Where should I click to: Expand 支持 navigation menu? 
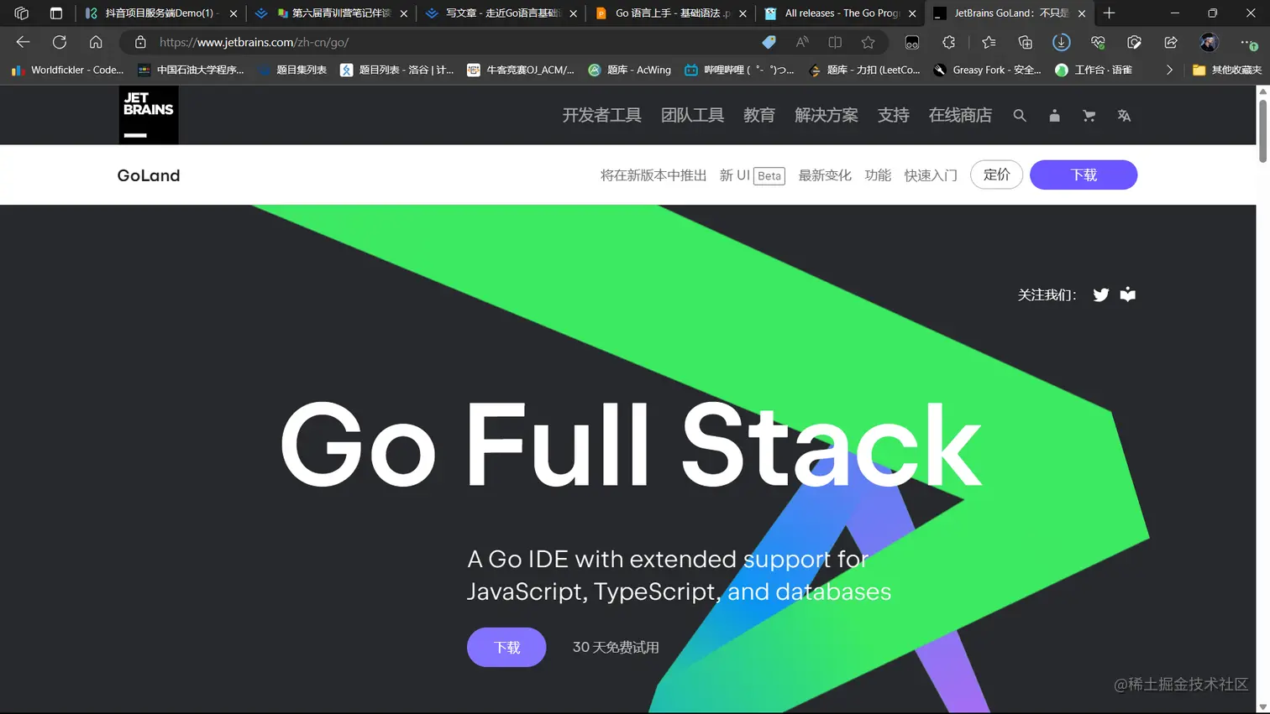click(894, 116)
